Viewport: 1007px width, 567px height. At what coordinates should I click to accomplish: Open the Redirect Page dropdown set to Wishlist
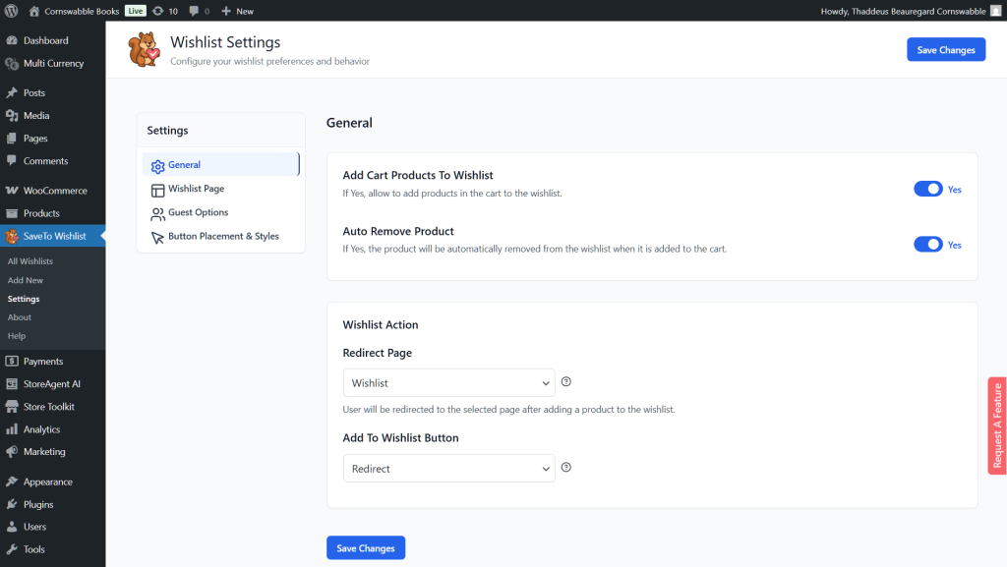[448, 382]
